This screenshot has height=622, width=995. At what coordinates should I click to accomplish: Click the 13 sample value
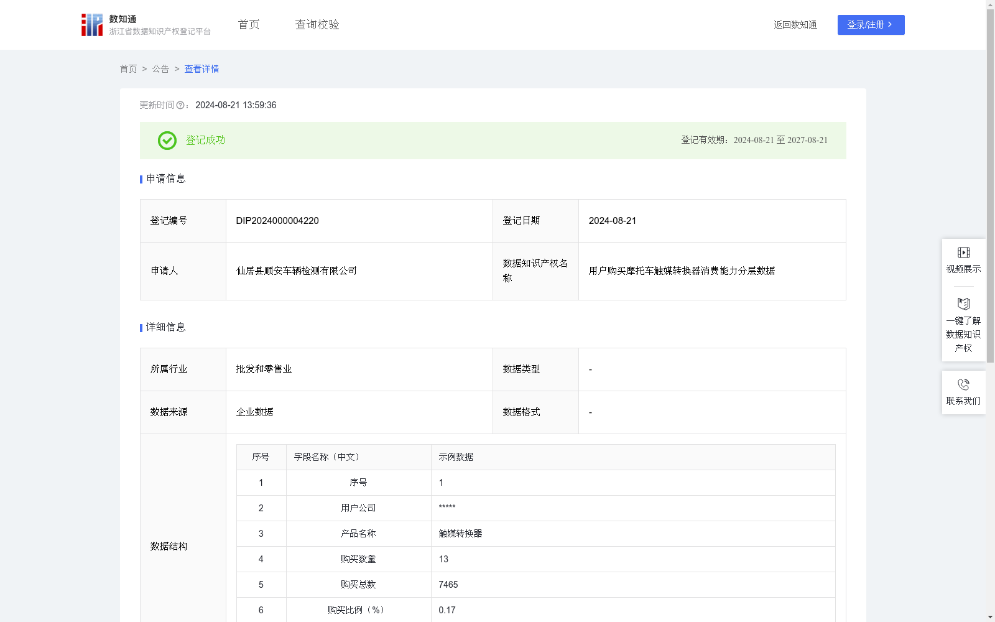click(443, 559)
